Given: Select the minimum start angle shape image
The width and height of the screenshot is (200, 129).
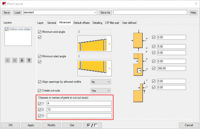Looking at the screenshot, I should pyautogui.click(x=93, y=68).
